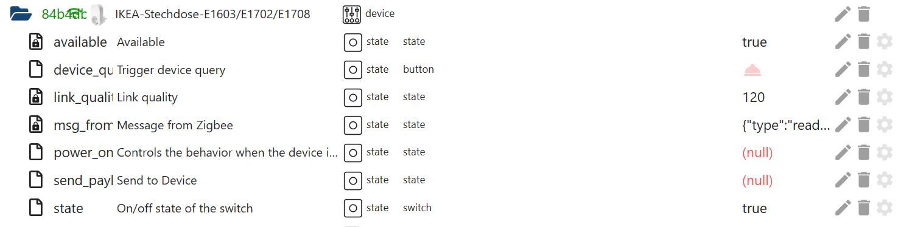
Task: Click trash icon on the link_quality row
Action: (863, 97)
